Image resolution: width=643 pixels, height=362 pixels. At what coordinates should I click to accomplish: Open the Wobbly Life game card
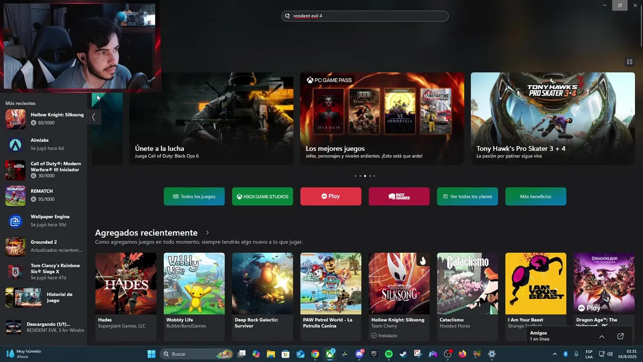(x=194, y=297)
